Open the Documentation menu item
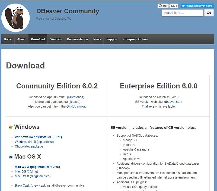The image size is (217, 191). 77,39
